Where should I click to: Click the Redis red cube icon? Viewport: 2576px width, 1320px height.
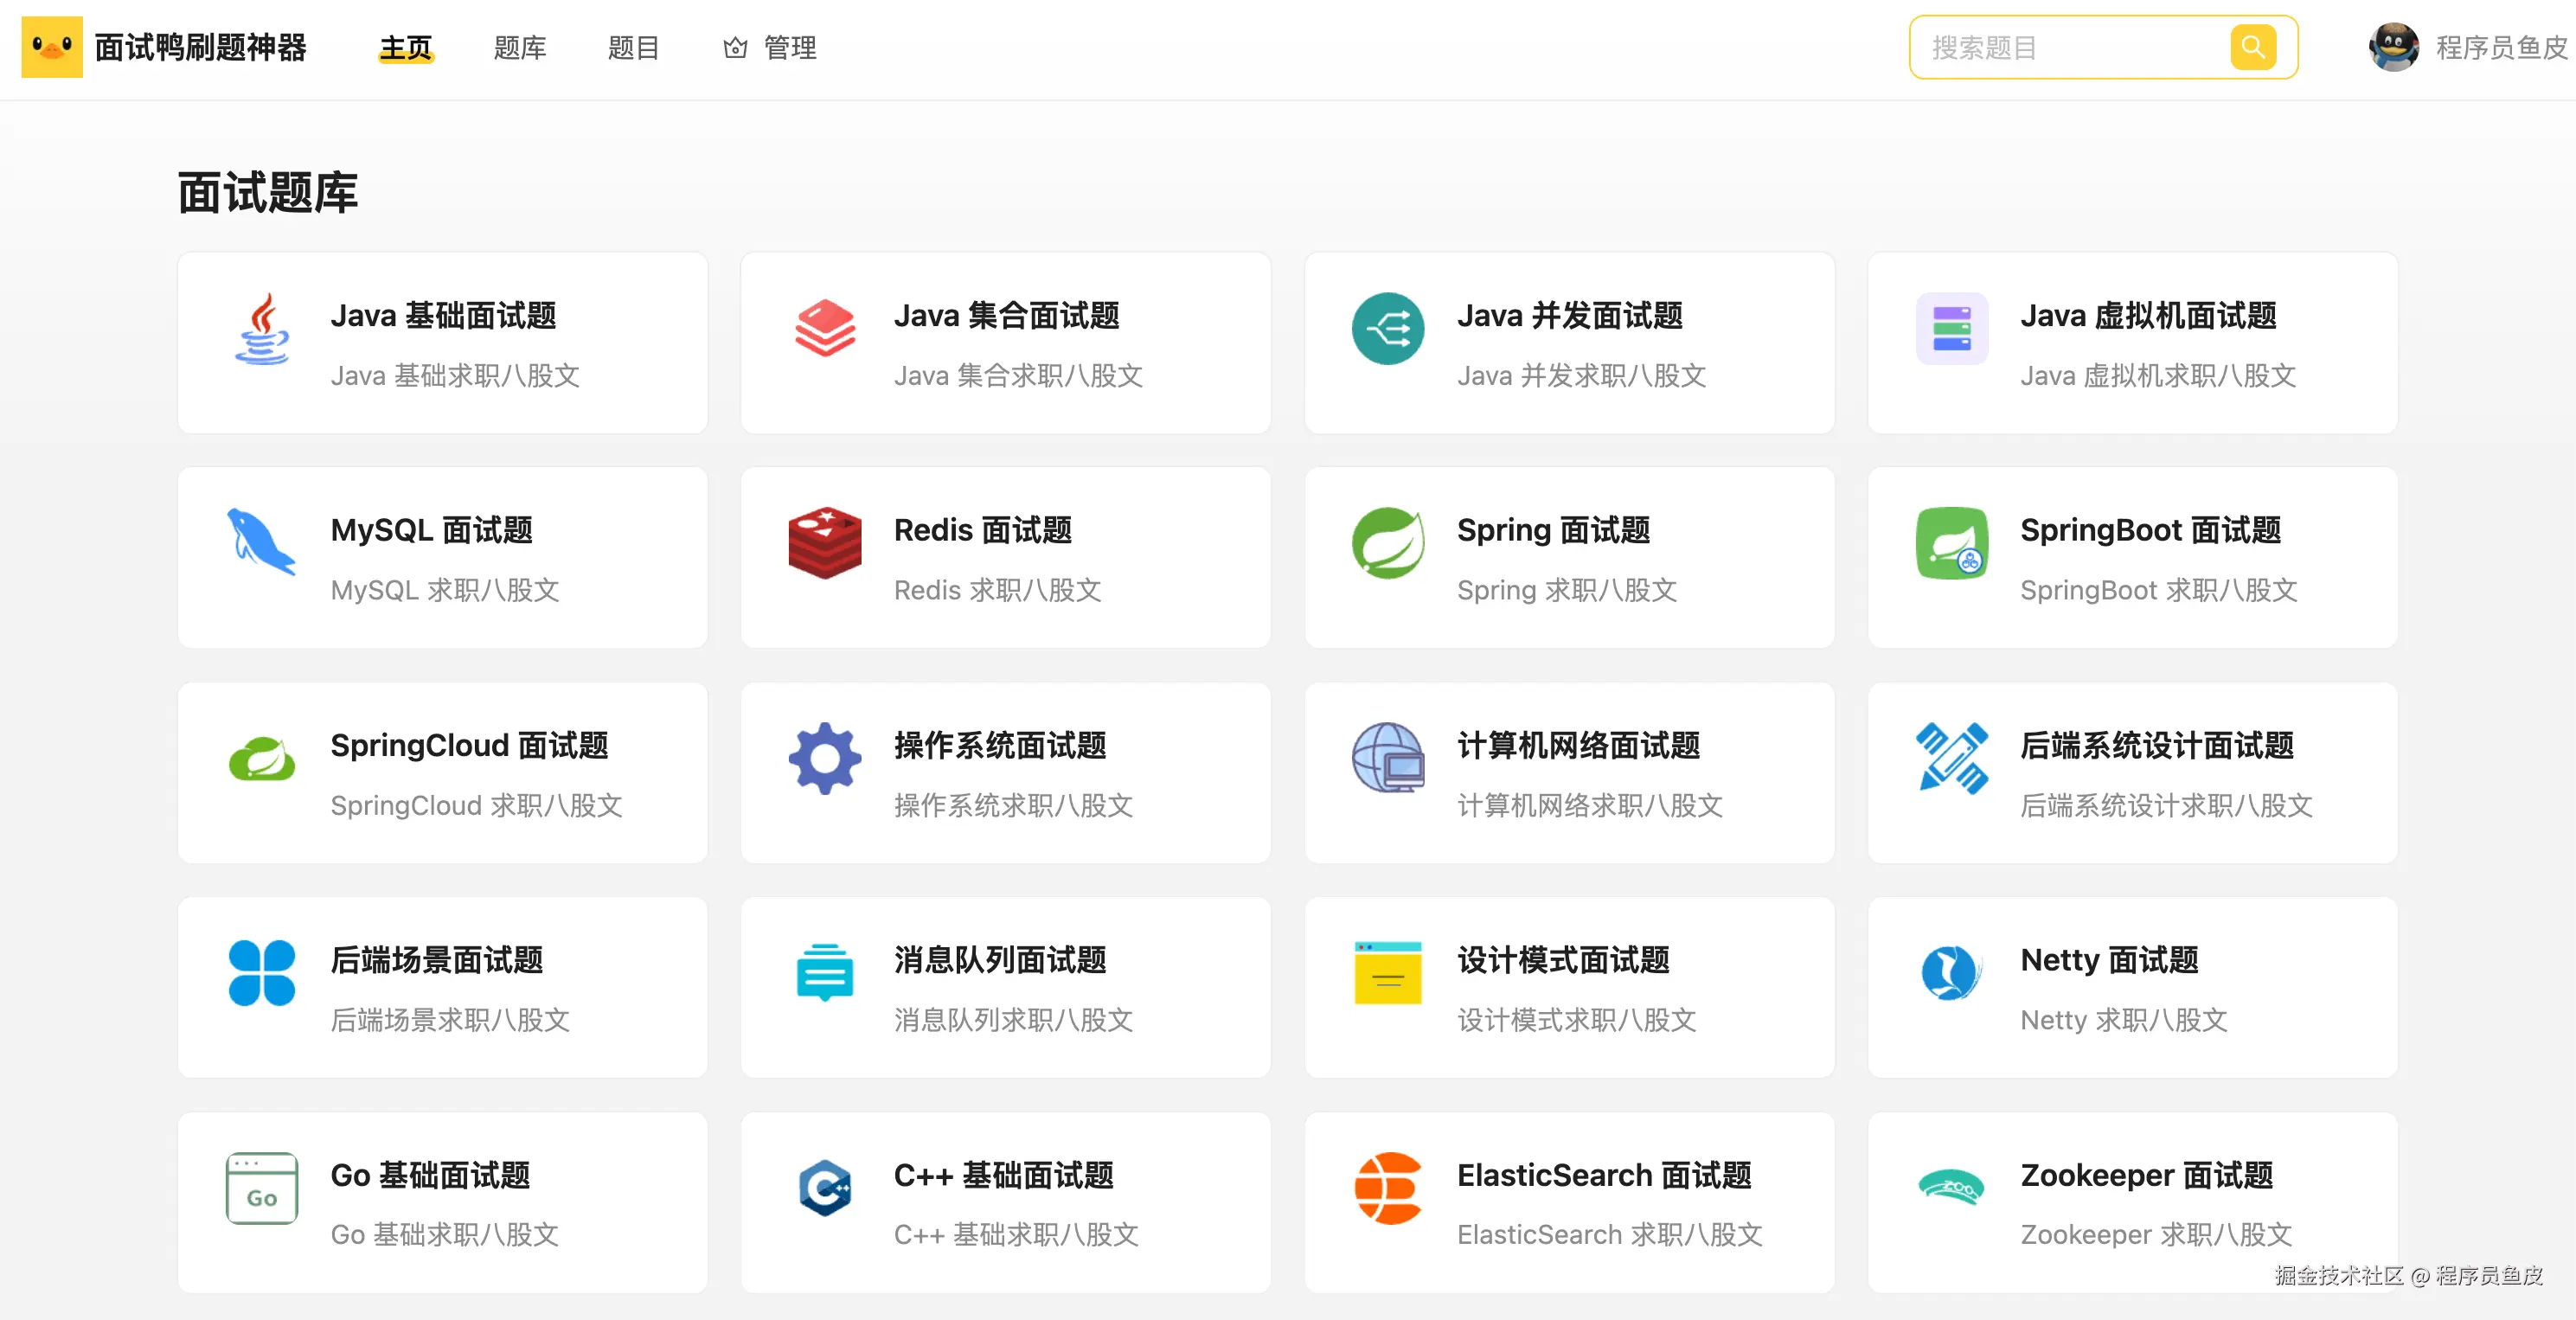[824, 543]
